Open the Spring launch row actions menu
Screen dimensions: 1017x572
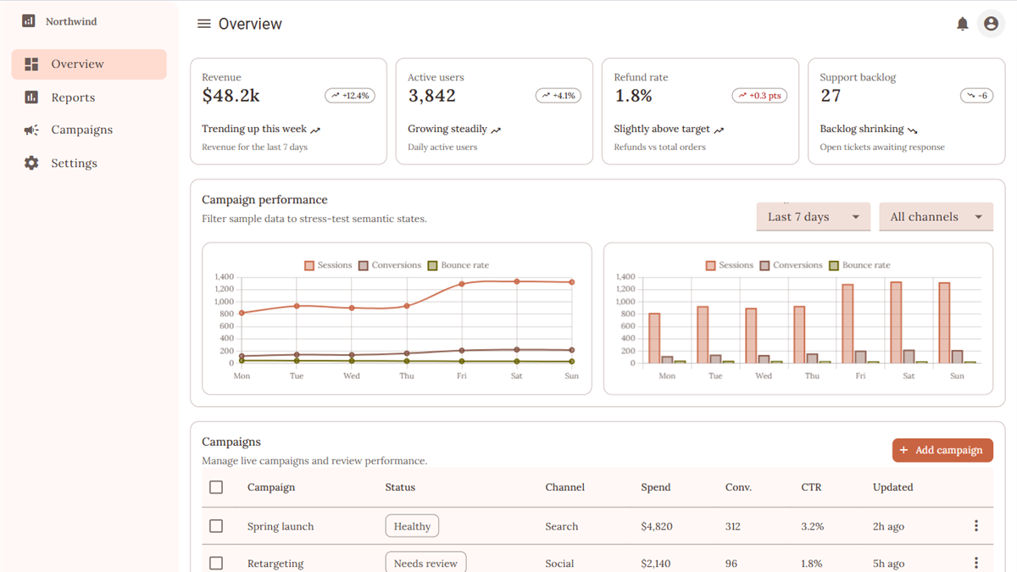[x=976, y=526]
